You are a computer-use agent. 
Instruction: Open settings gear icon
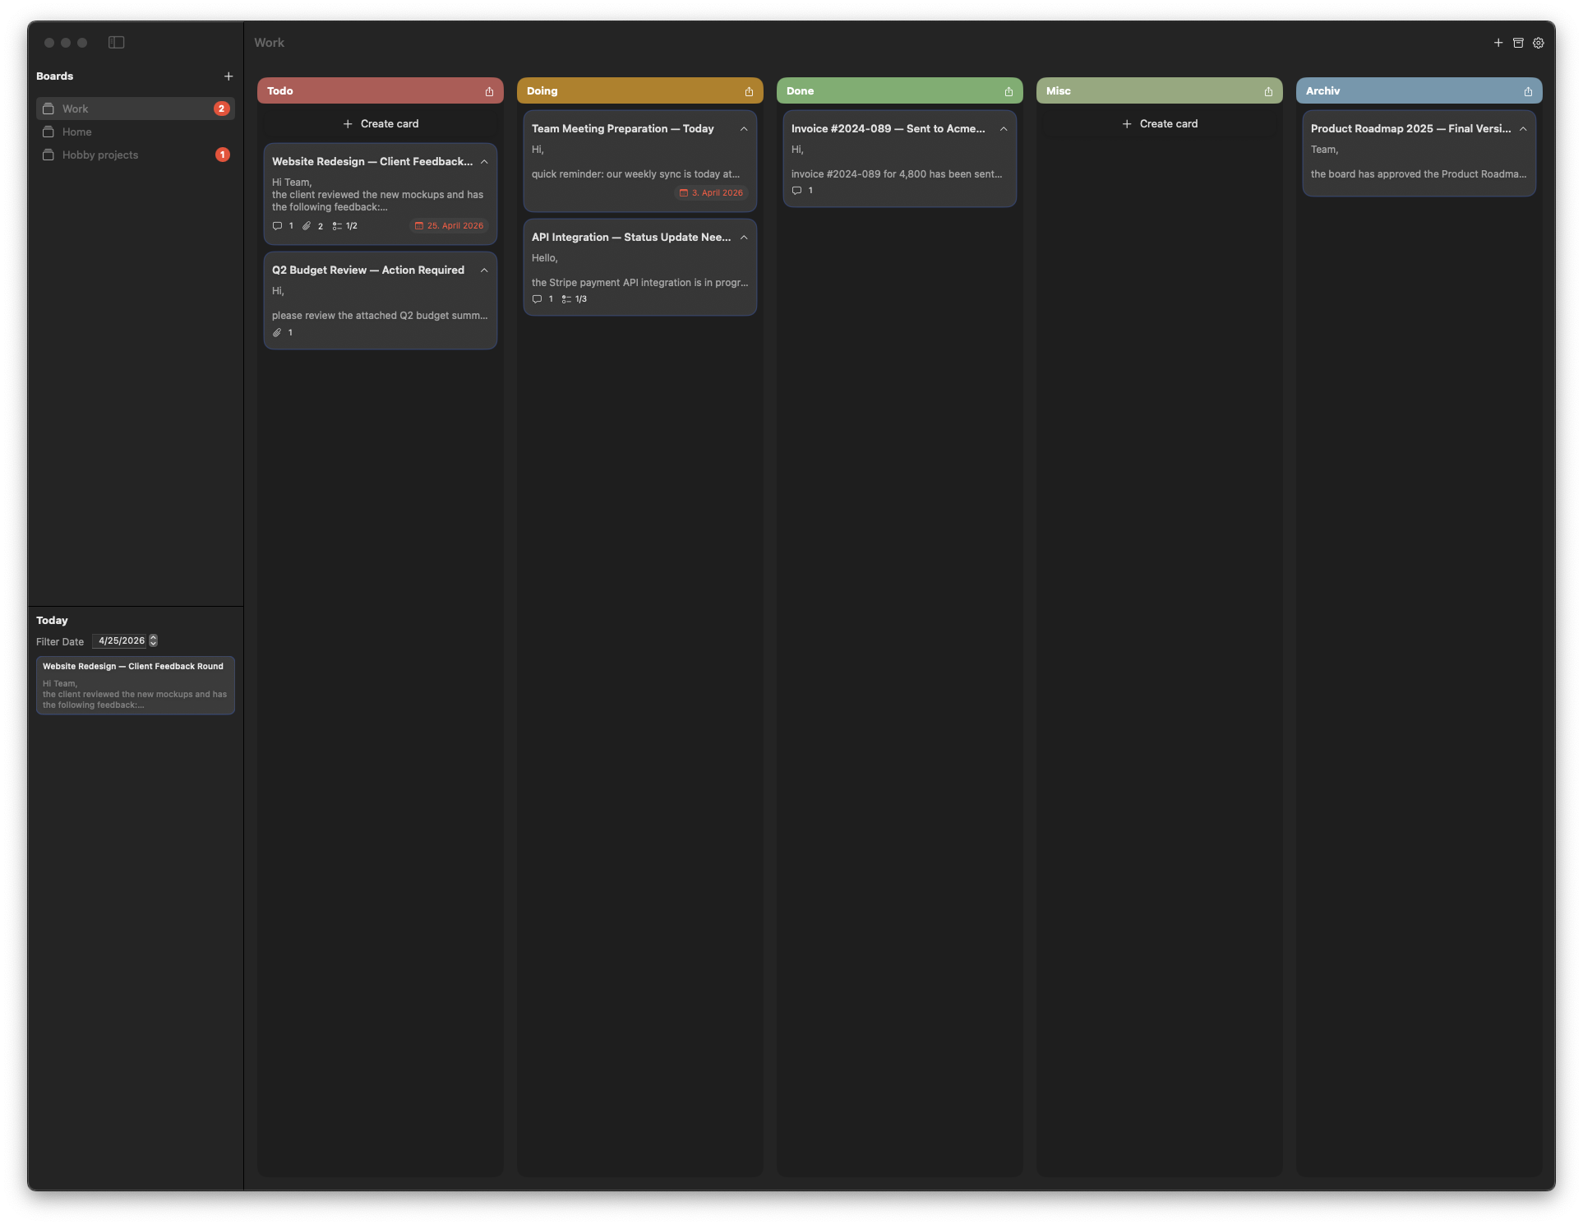coord(1538,43)
